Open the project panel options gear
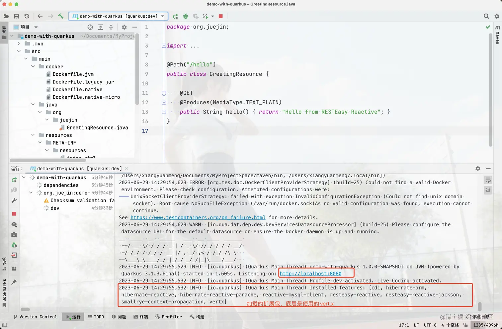This screenshot has width=502, height=329. coord(124,27)
